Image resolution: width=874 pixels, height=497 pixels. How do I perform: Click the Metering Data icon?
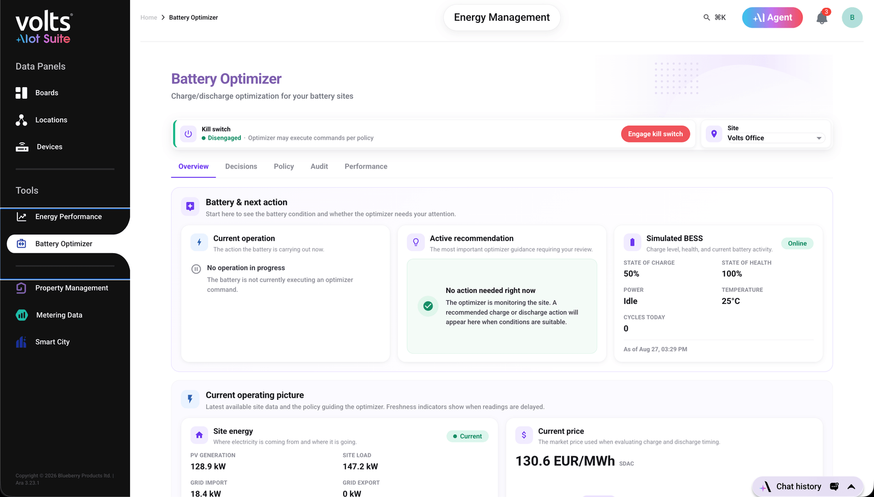click(x=22, y=315)
